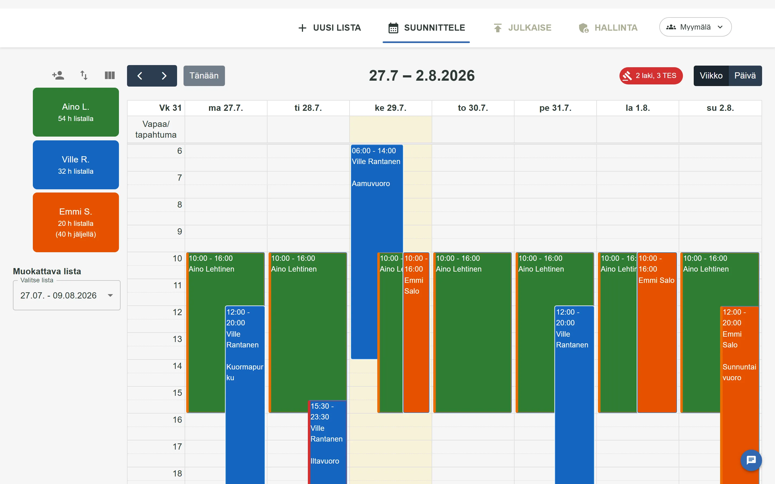
Task: Open Aino Lehtinen's Thursday 10:00 - 16:00 shift
Action: click(x=472, y=333)
